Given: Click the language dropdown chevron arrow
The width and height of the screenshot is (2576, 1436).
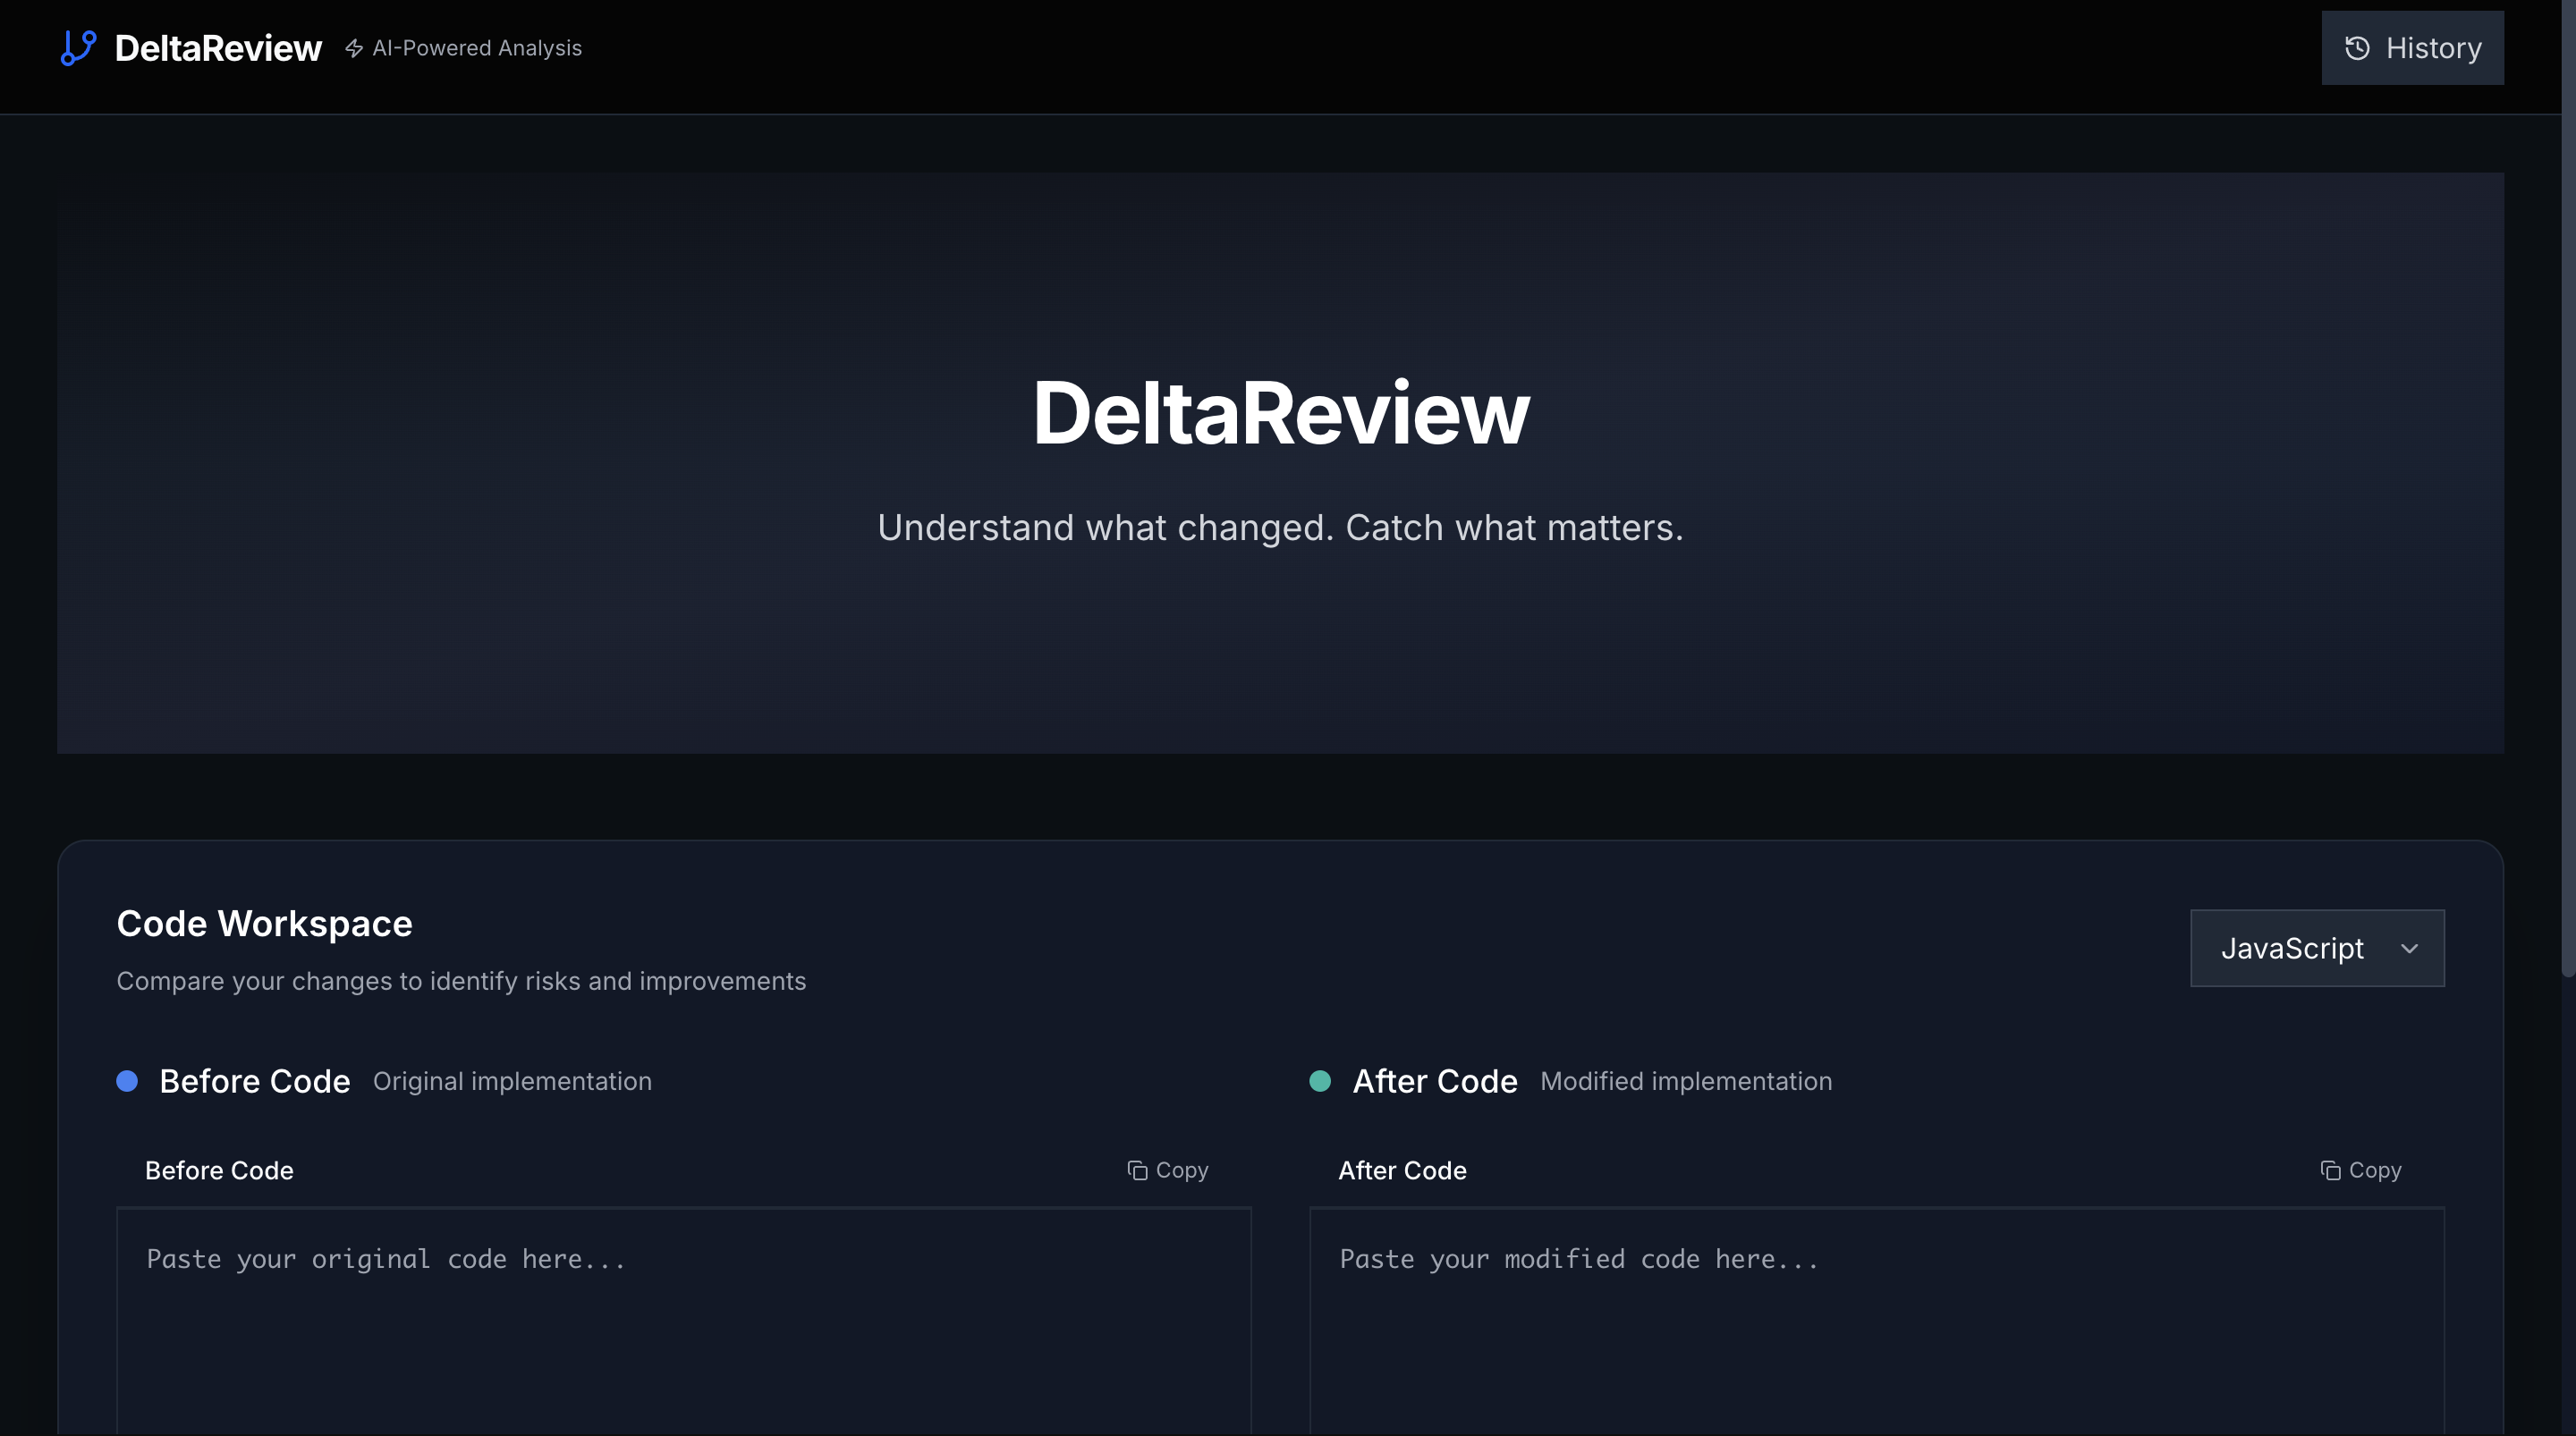Looking at the screenshot, I should point(2409,948).
